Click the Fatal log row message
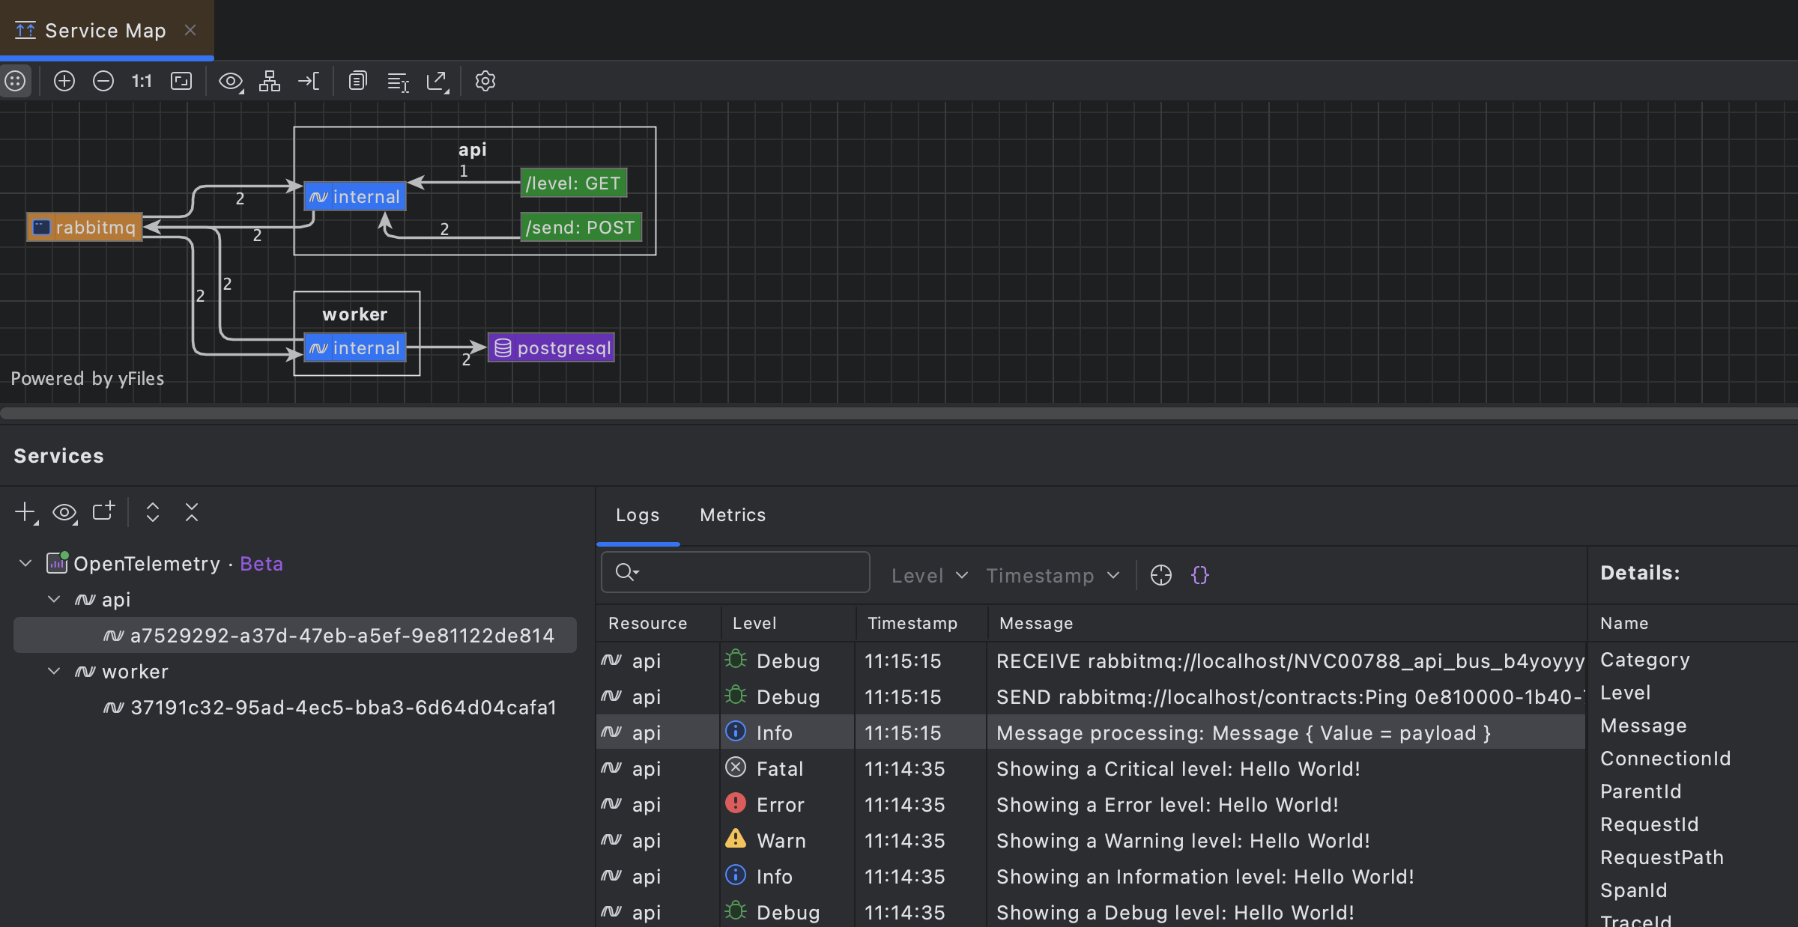The height and width of the screenshot is (927, 1798). click(x=1178, y=769)
